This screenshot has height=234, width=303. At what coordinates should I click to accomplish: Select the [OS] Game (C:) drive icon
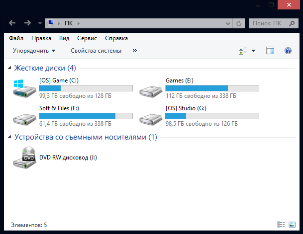coord(24,89)
